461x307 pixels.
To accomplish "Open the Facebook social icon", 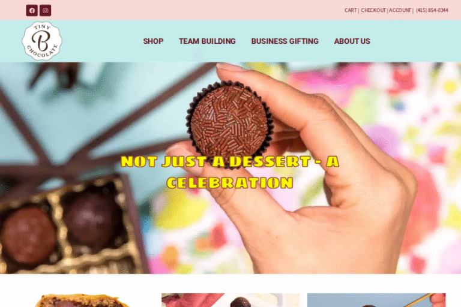I will coord(32,11).
